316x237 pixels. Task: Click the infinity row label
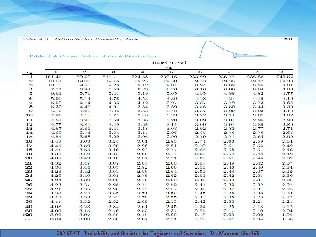tap(29, 219)
